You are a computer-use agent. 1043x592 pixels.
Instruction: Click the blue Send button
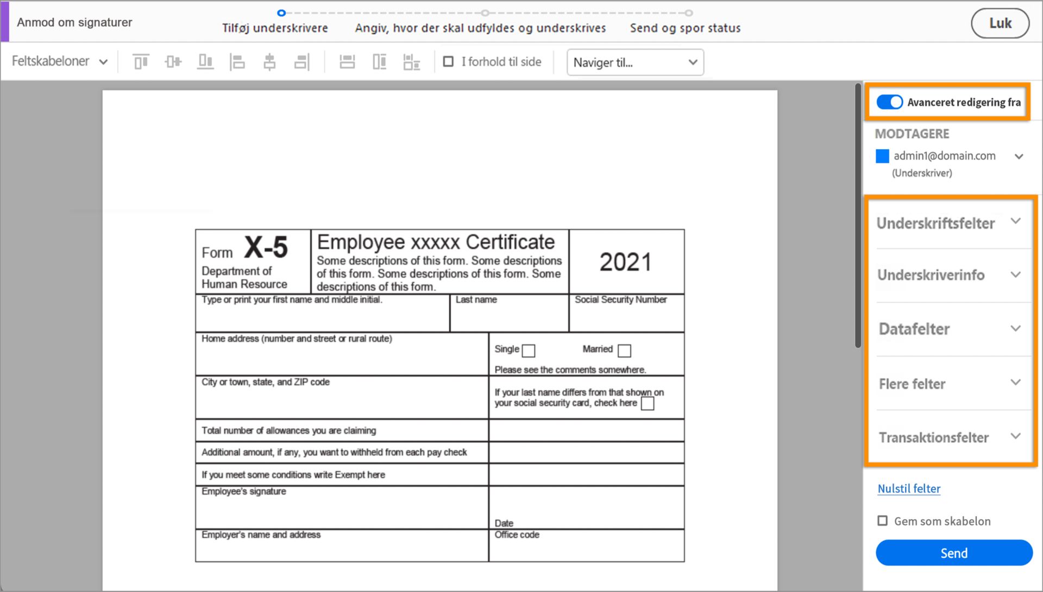tap(954, 553)
